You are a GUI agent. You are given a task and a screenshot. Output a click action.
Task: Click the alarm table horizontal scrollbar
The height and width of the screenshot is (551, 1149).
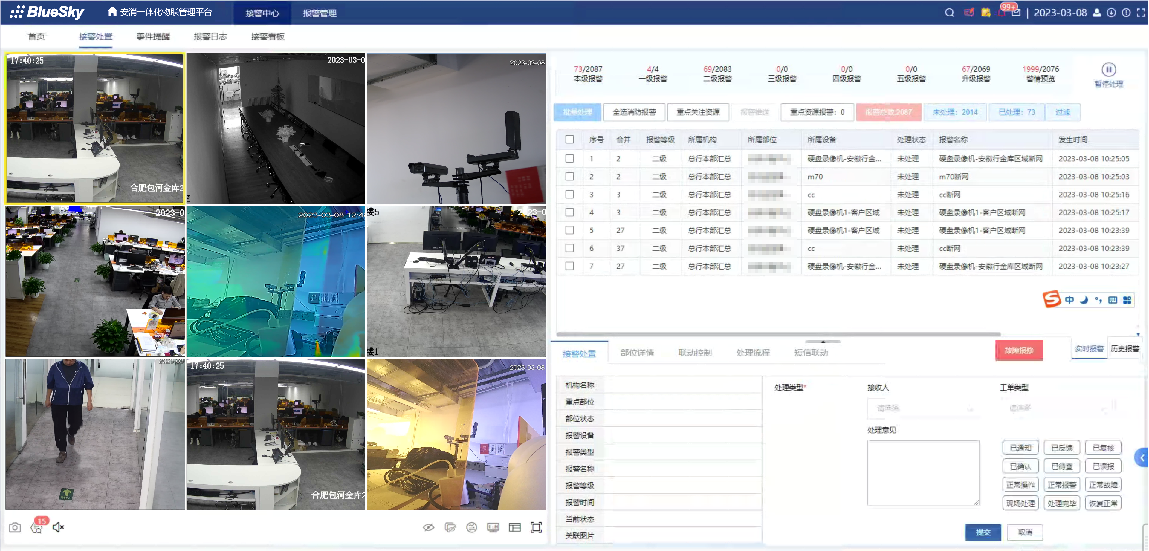tap(778, 334)
